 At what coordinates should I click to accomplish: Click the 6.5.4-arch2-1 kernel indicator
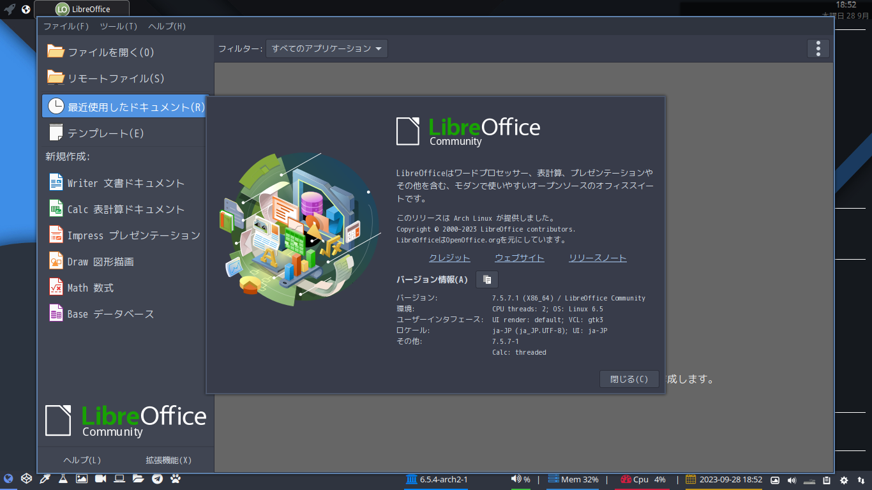437,479
